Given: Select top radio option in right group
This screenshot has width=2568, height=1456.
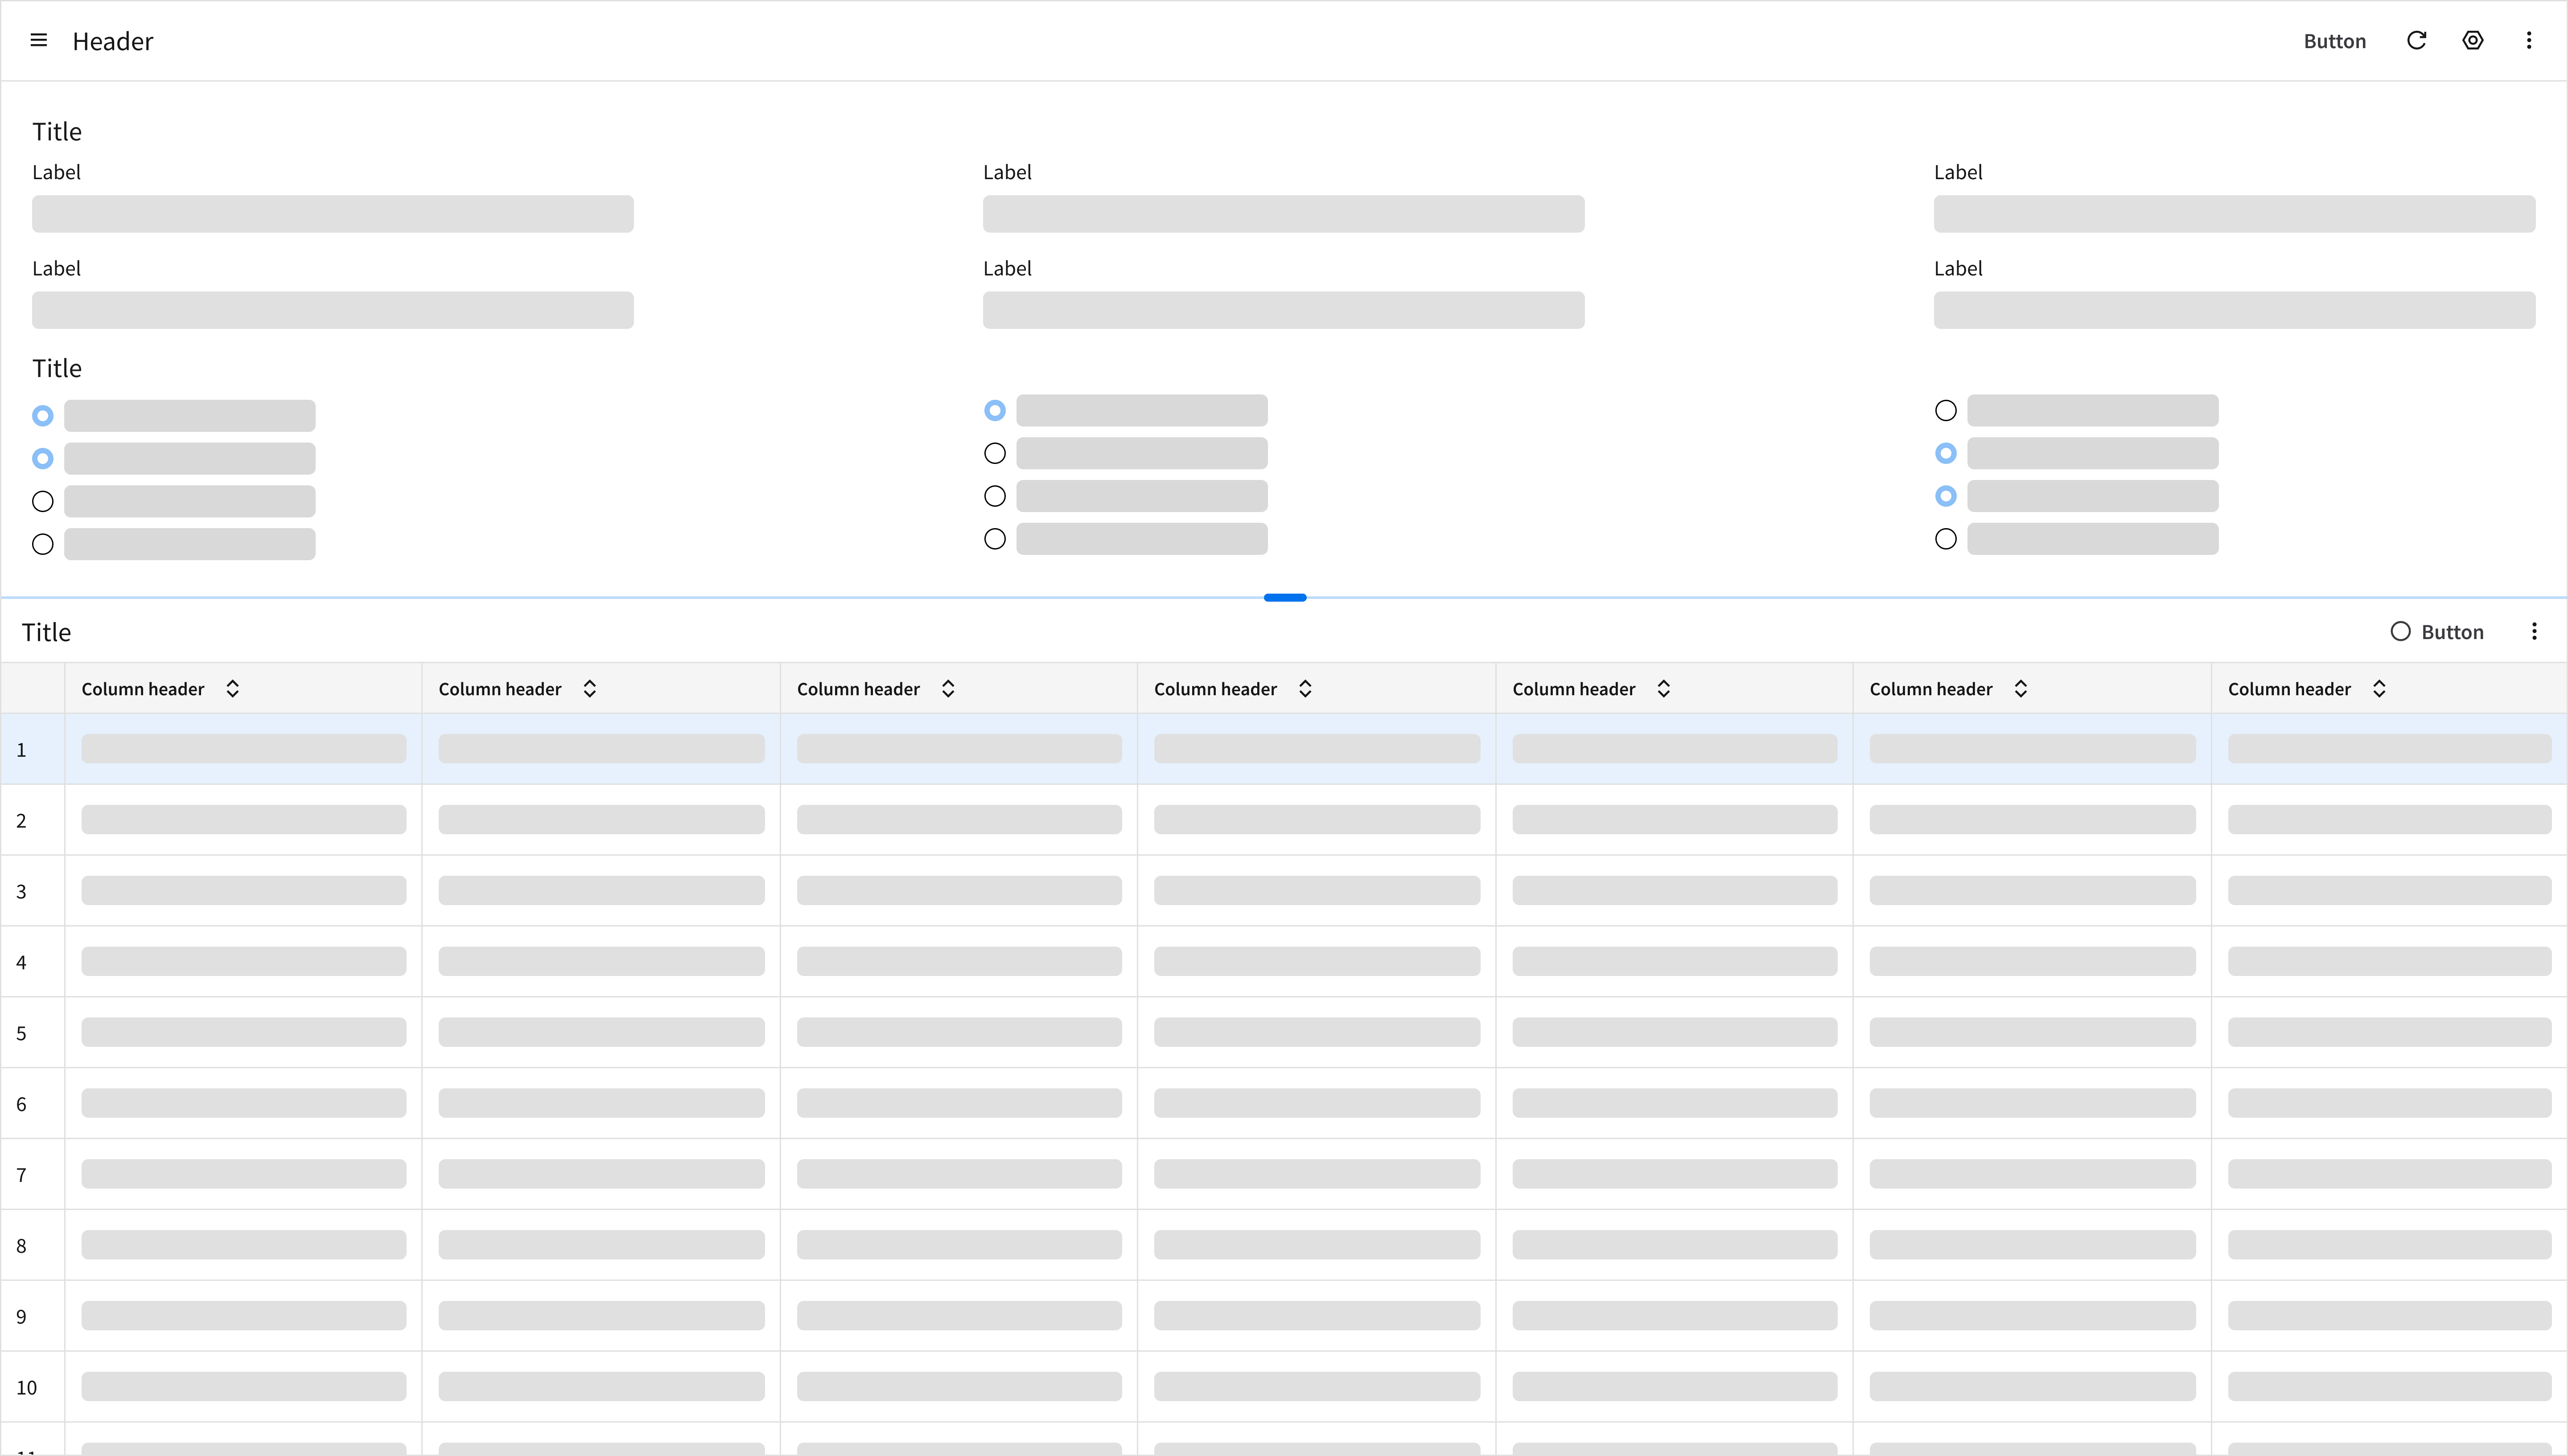Looking at the screenshot, I should pyautogui.click(x=1945, y=411).
